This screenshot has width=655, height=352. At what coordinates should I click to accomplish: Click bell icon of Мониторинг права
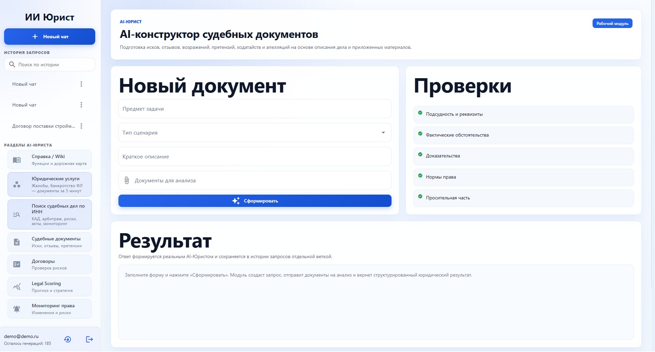(x=17, y=309)
